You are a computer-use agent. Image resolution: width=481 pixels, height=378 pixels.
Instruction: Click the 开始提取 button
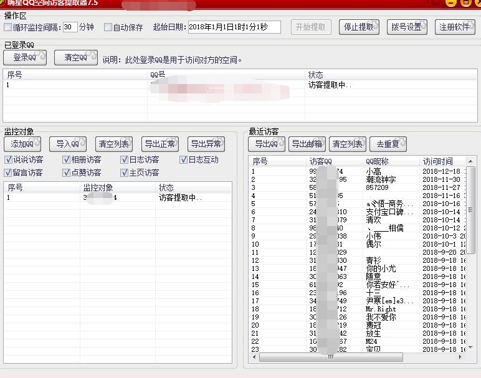click(311, 27)
